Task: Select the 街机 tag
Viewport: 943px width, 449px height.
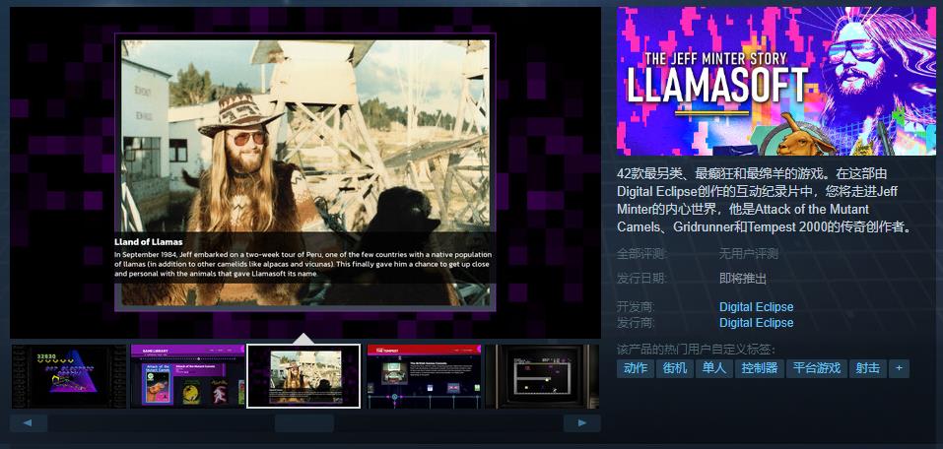Action: [x=675, y=368]
